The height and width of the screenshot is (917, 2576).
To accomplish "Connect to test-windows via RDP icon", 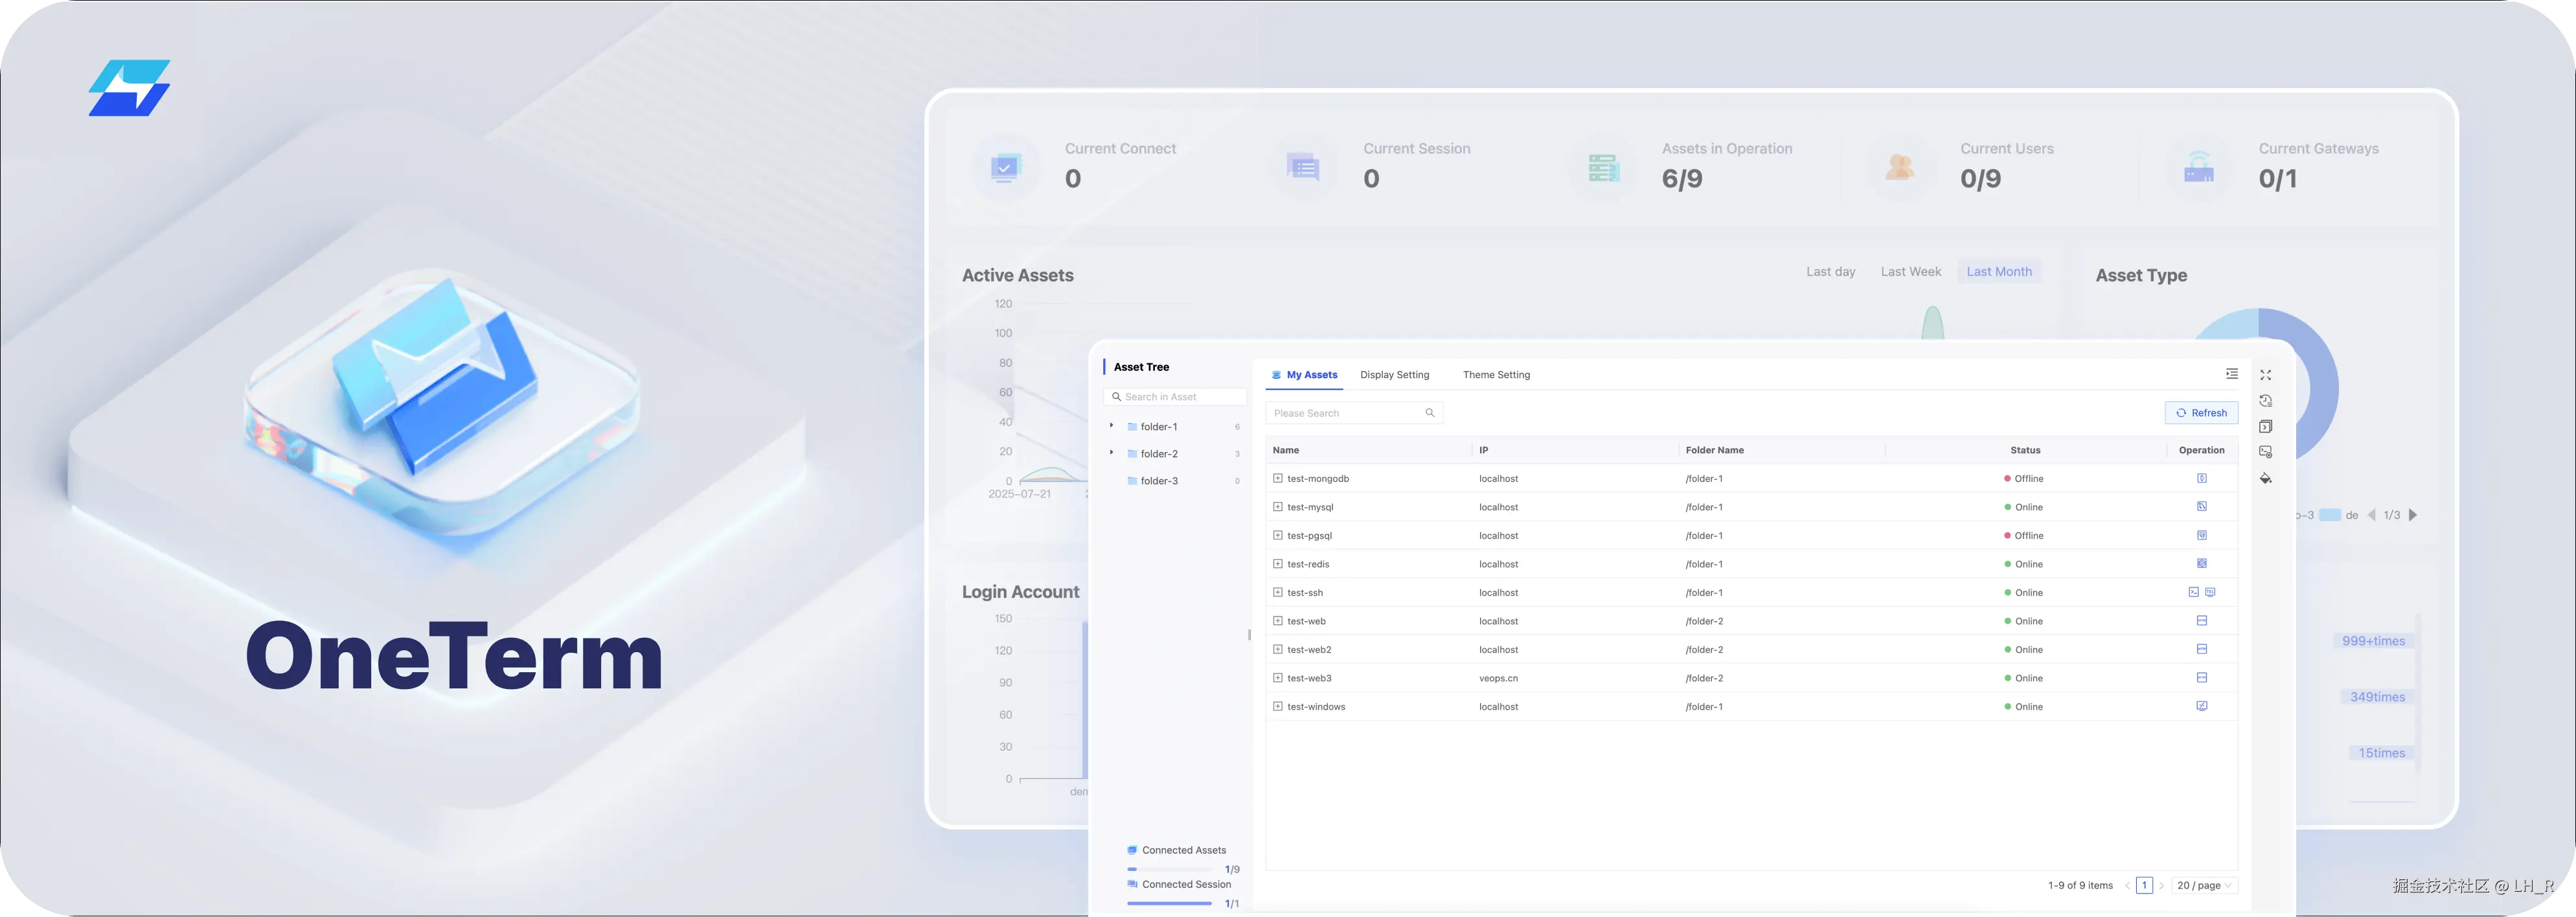I will [x=2201, y=706].
